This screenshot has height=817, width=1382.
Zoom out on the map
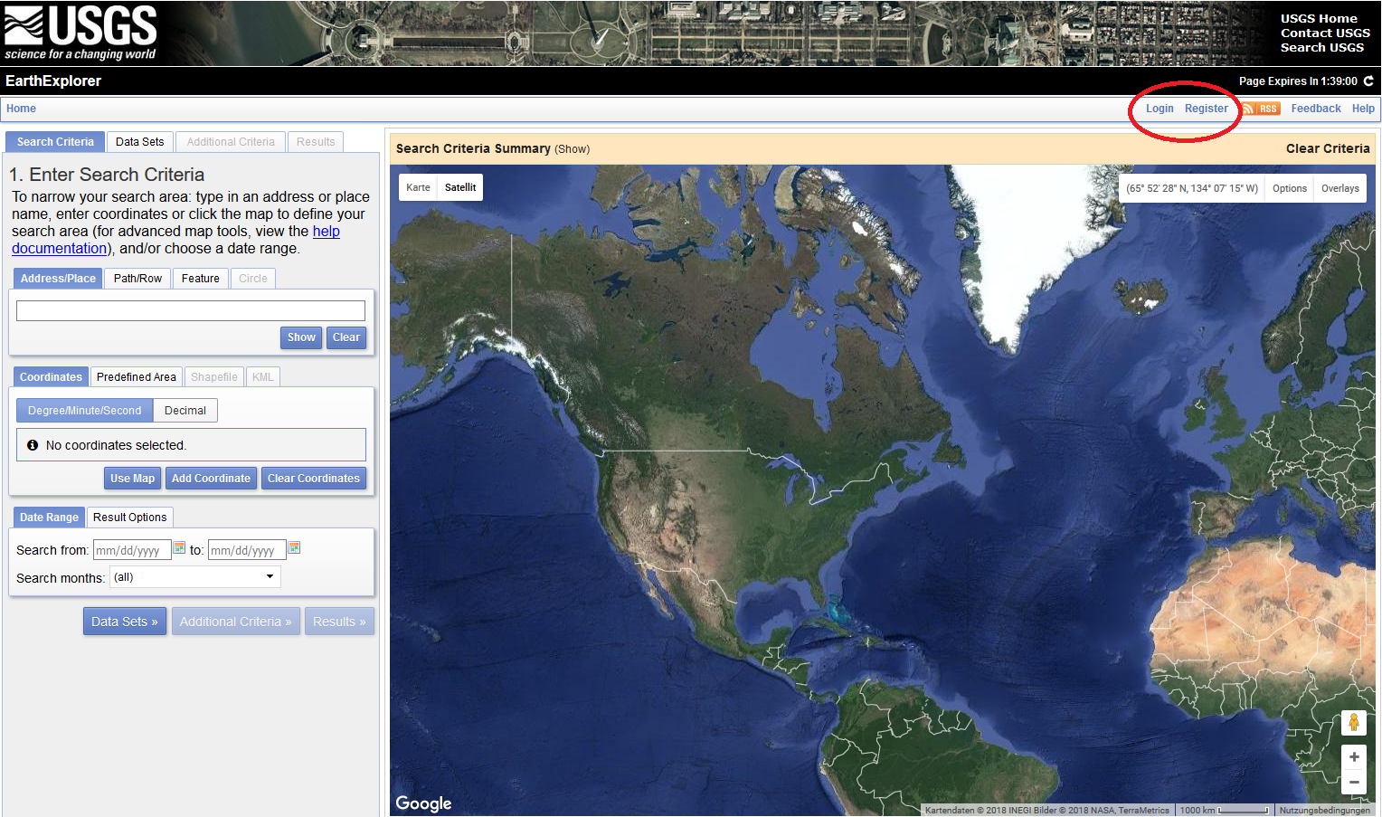(1353, 783)
